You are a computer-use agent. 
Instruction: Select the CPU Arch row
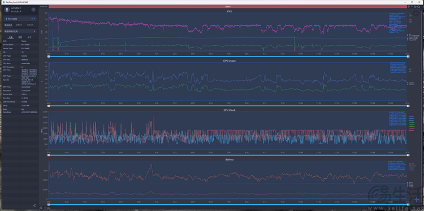[x=20, y=63]
